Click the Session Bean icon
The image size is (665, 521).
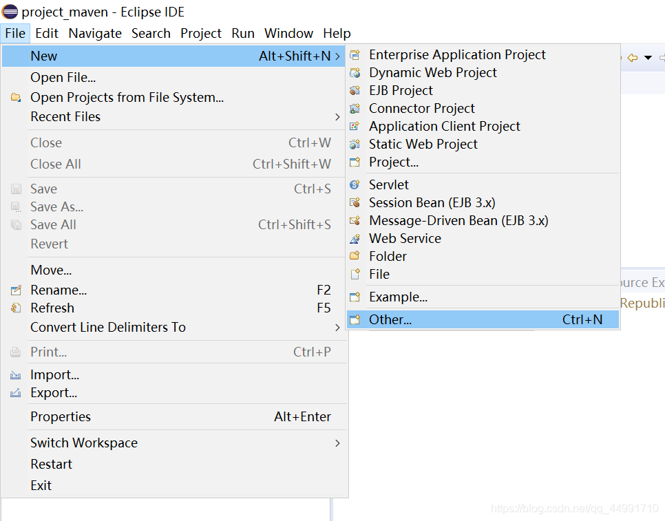(355, 202)
